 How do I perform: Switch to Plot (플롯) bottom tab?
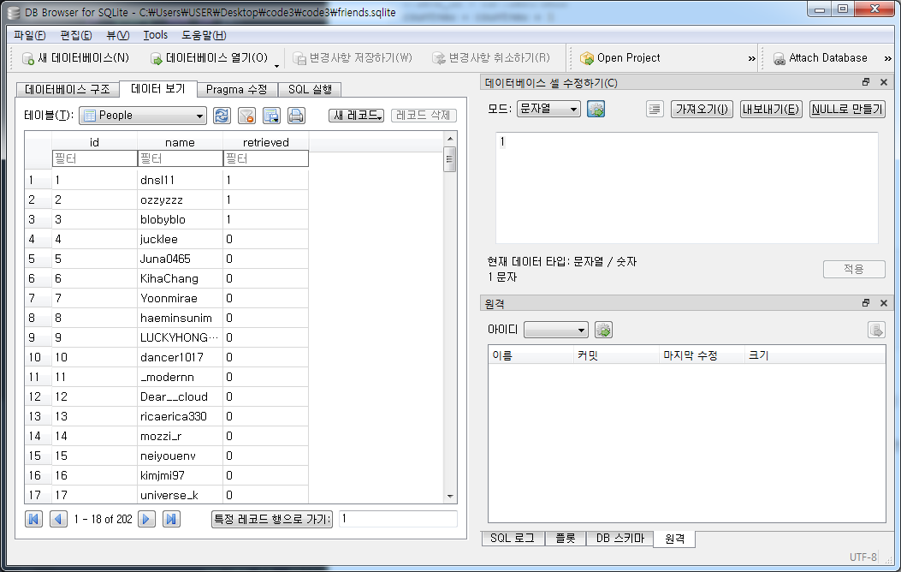(565, 538)
